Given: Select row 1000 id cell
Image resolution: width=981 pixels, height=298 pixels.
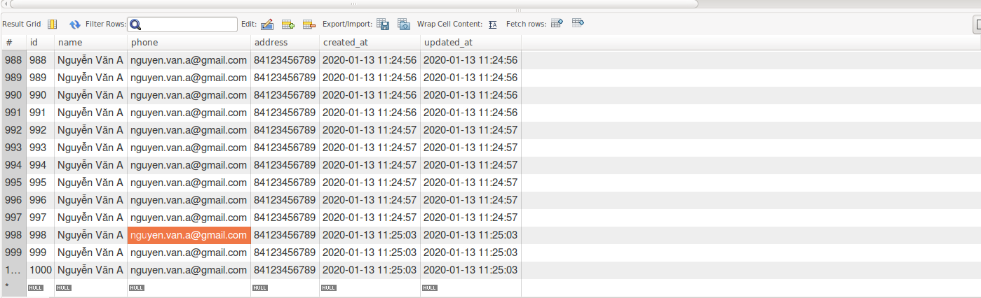Looking at the screenshot, I should pyautogui.click(x=41, y=270).
